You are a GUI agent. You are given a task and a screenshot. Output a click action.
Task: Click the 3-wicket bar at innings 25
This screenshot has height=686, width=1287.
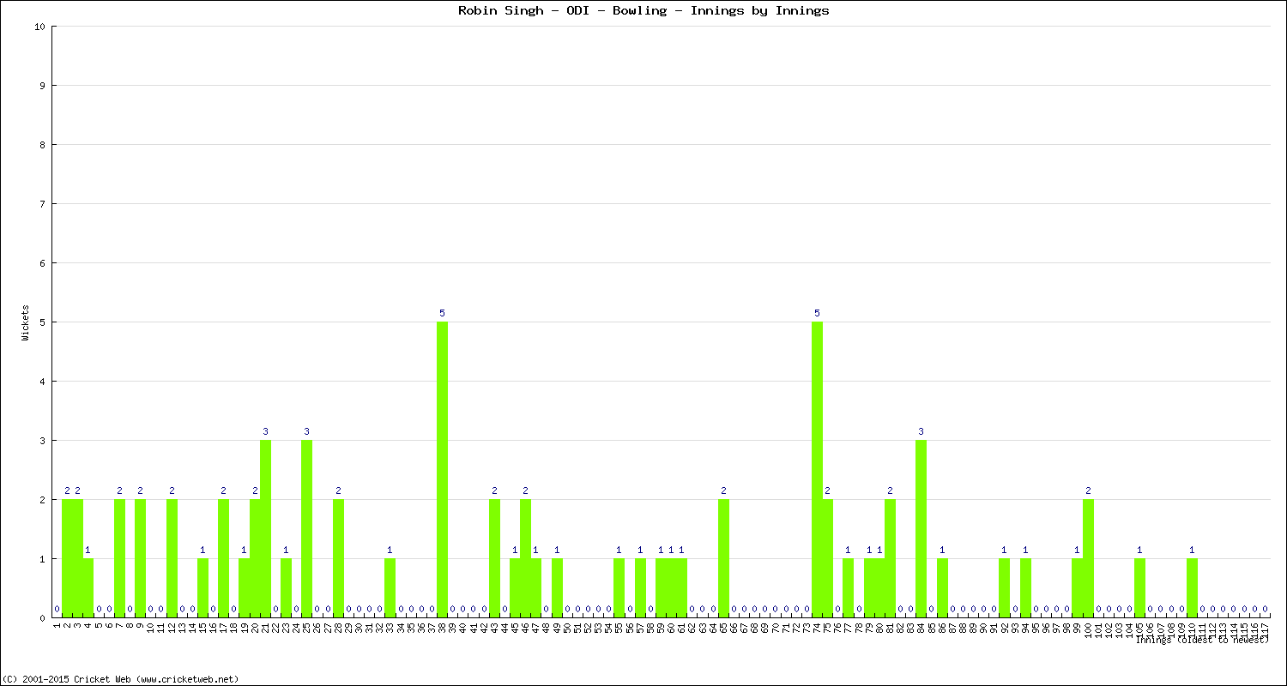coord(306,529)
